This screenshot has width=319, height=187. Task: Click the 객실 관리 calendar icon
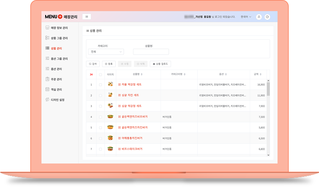point(47,90)
